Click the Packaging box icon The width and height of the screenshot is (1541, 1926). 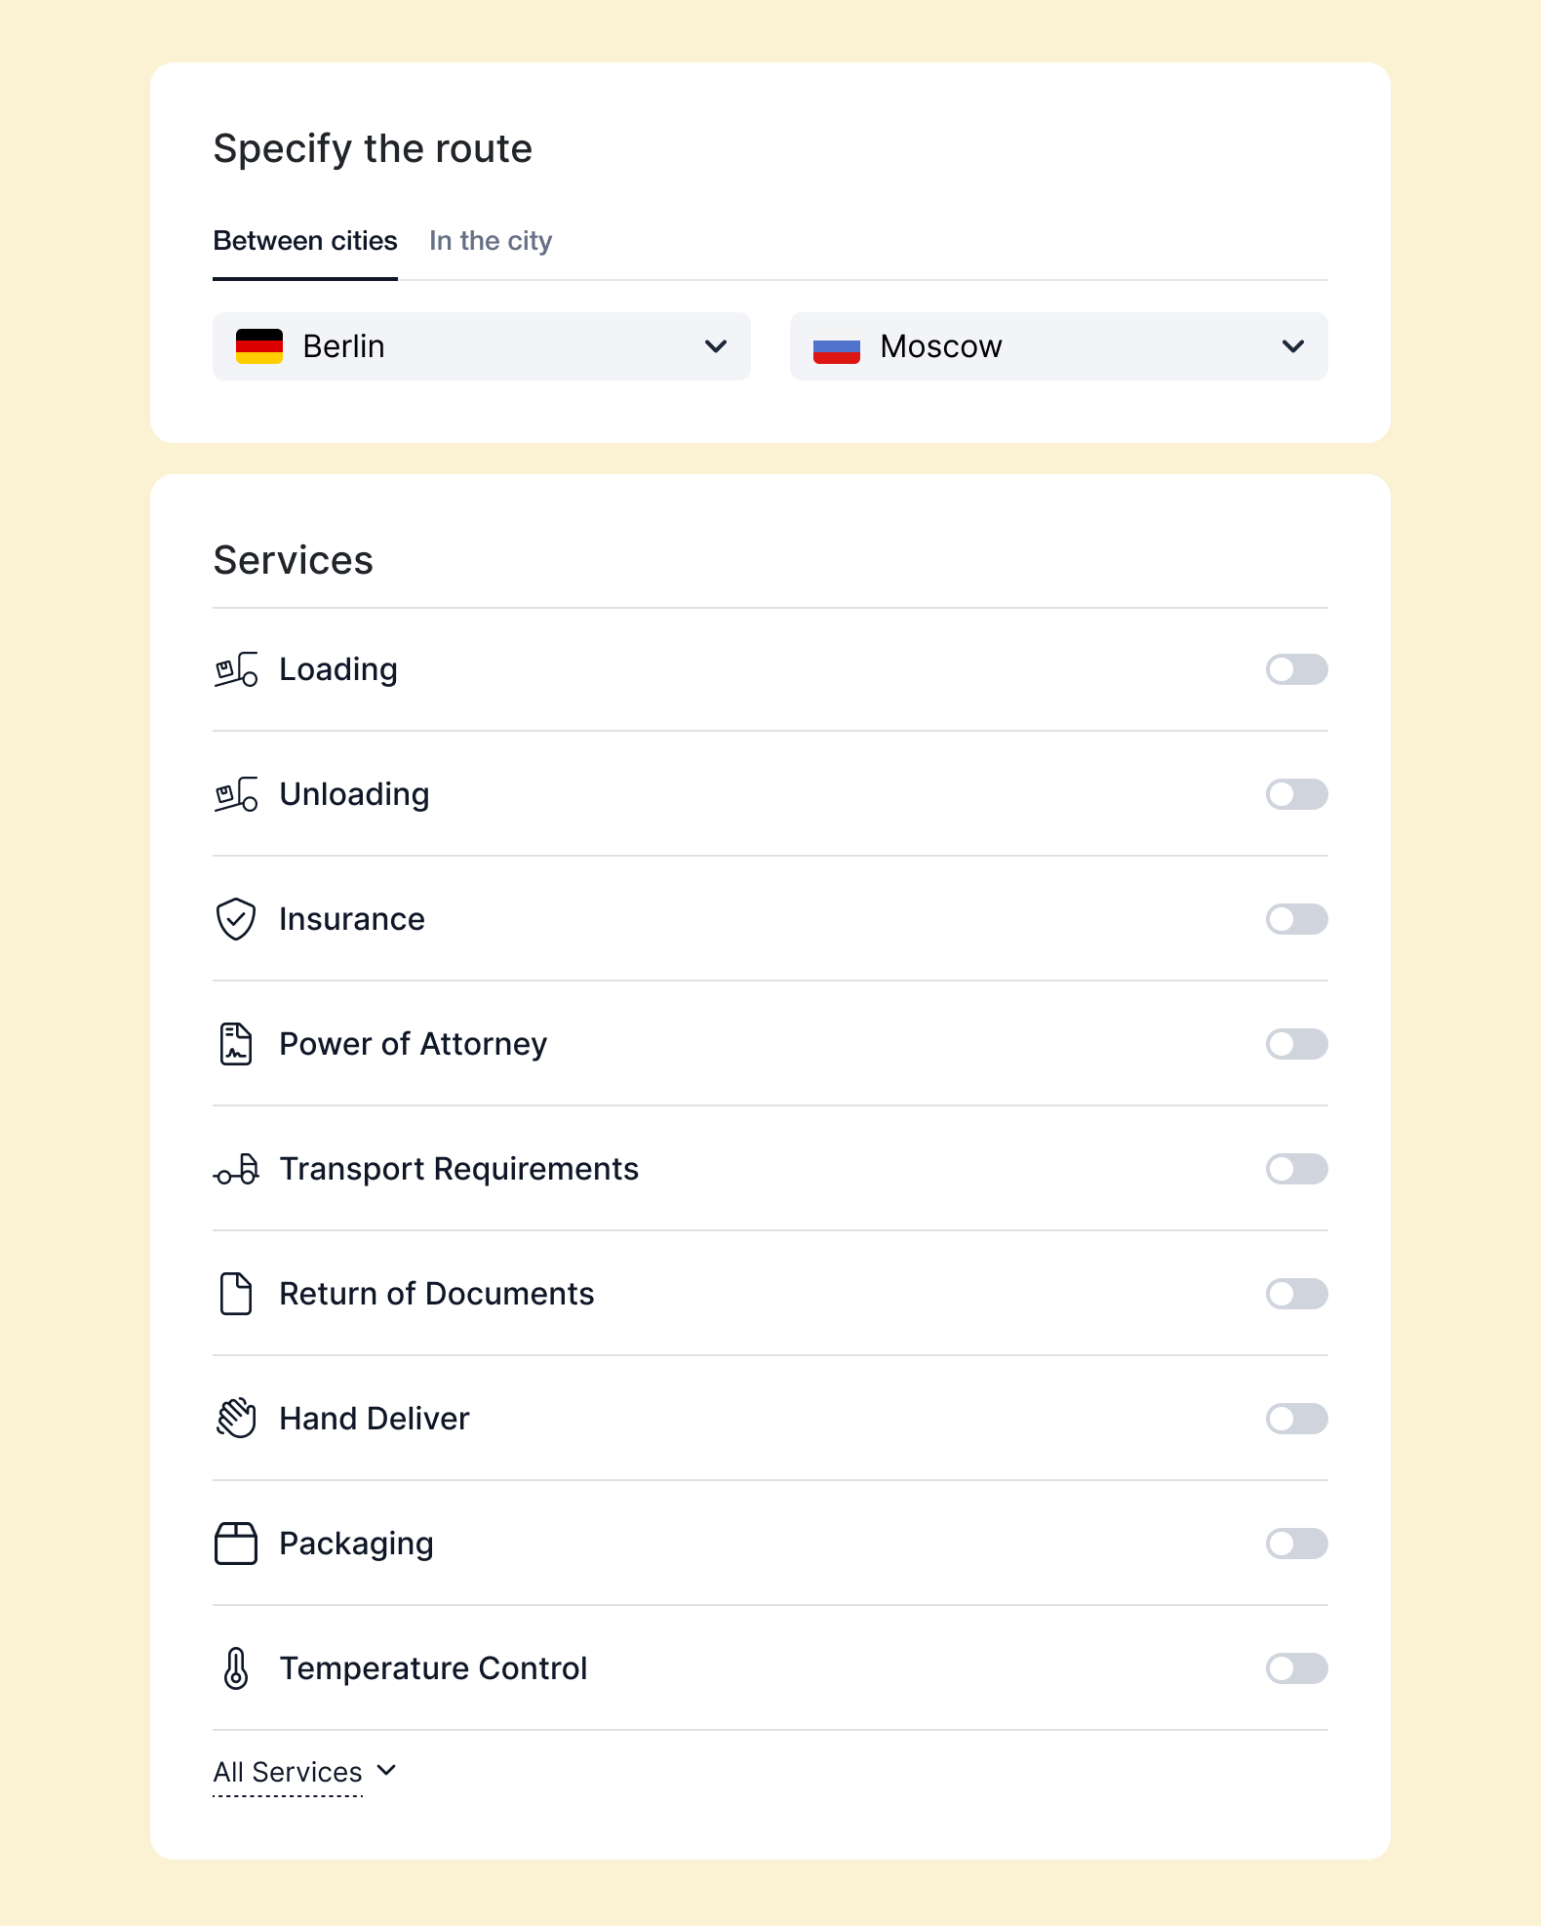(236, 1544)
